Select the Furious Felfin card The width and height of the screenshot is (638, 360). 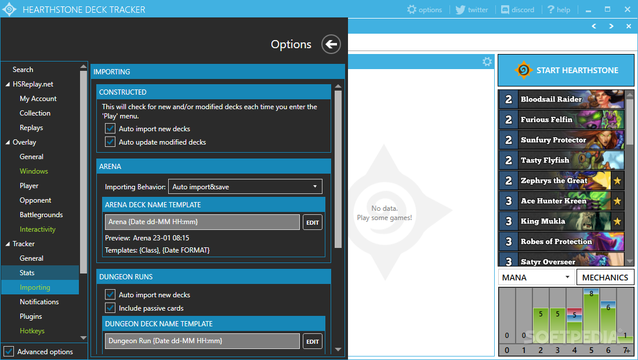pyautogui.click(x=561, y=119)
